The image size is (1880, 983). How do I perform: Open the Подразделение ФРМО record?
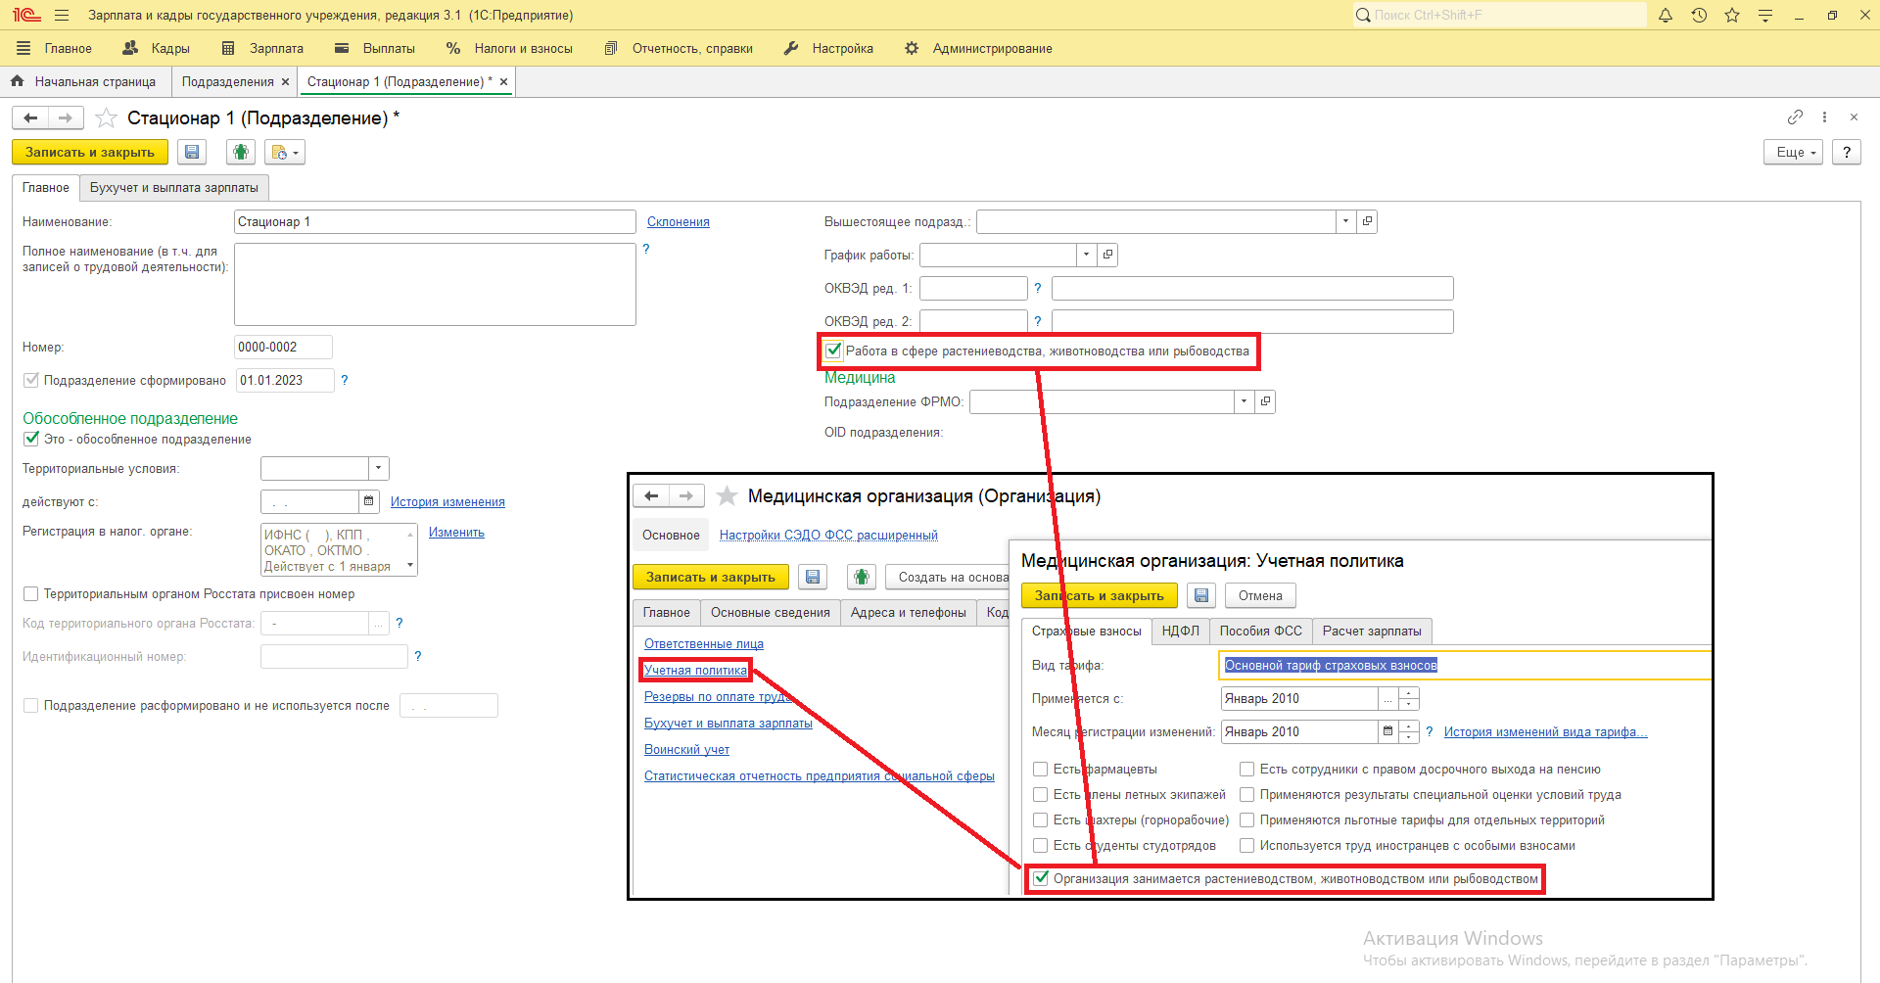[x=1265, y=402]
